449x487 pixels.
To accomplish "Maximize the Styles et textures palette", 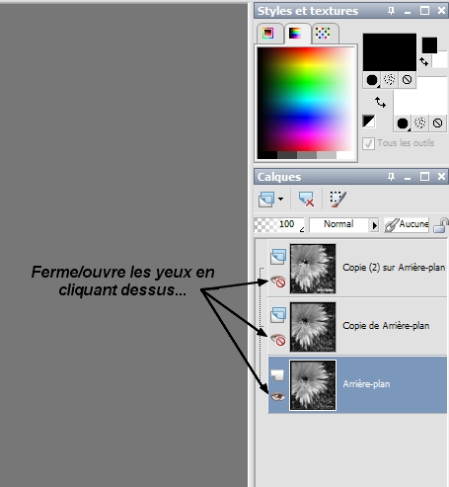I will tap(424, 11).
